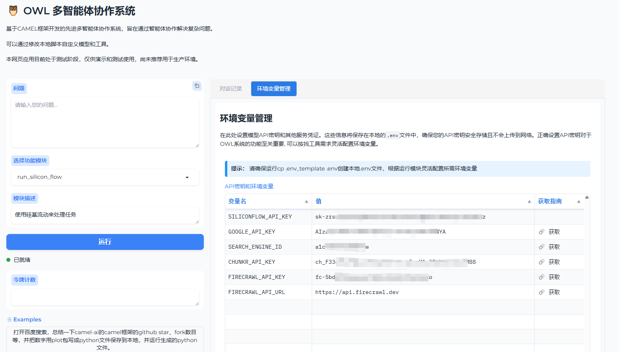Screen dimensions: 619x352
Task: Sort table by 变量名 column arrow
Action: click(x=306, y=201)
